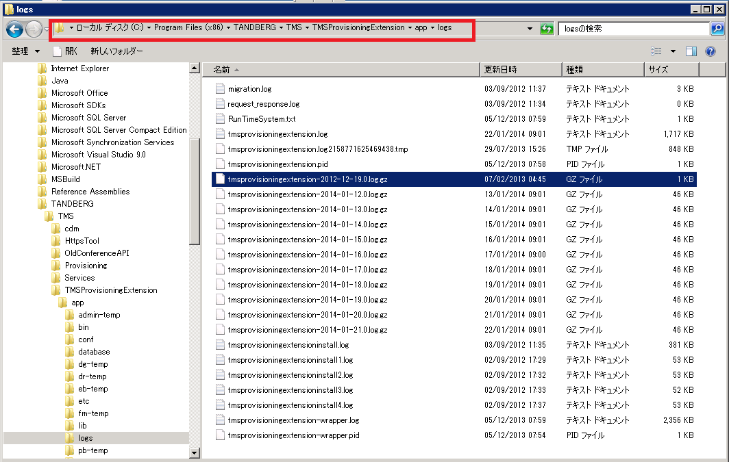The image size is (729, 462).
Task: Click the folder icon next to Services
Action: (x=55, y=278)
